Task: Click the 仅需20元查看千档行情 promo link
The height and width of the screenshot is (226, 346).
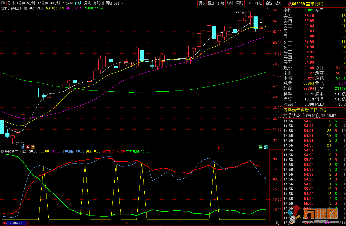Action: pyautogui.click(x=305, y=110)
